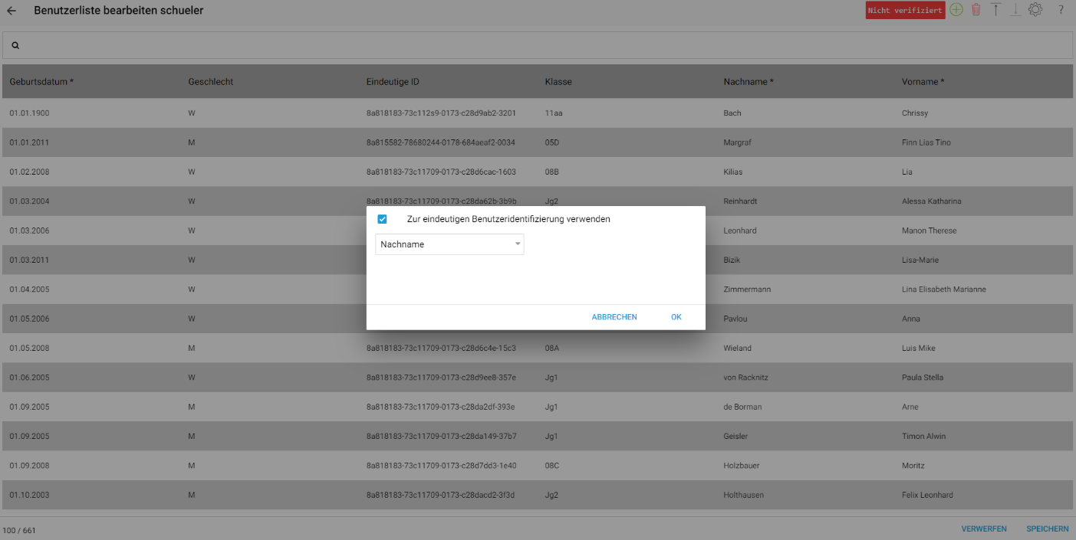Open settings via gear icon

click(x=1035, y=10)
